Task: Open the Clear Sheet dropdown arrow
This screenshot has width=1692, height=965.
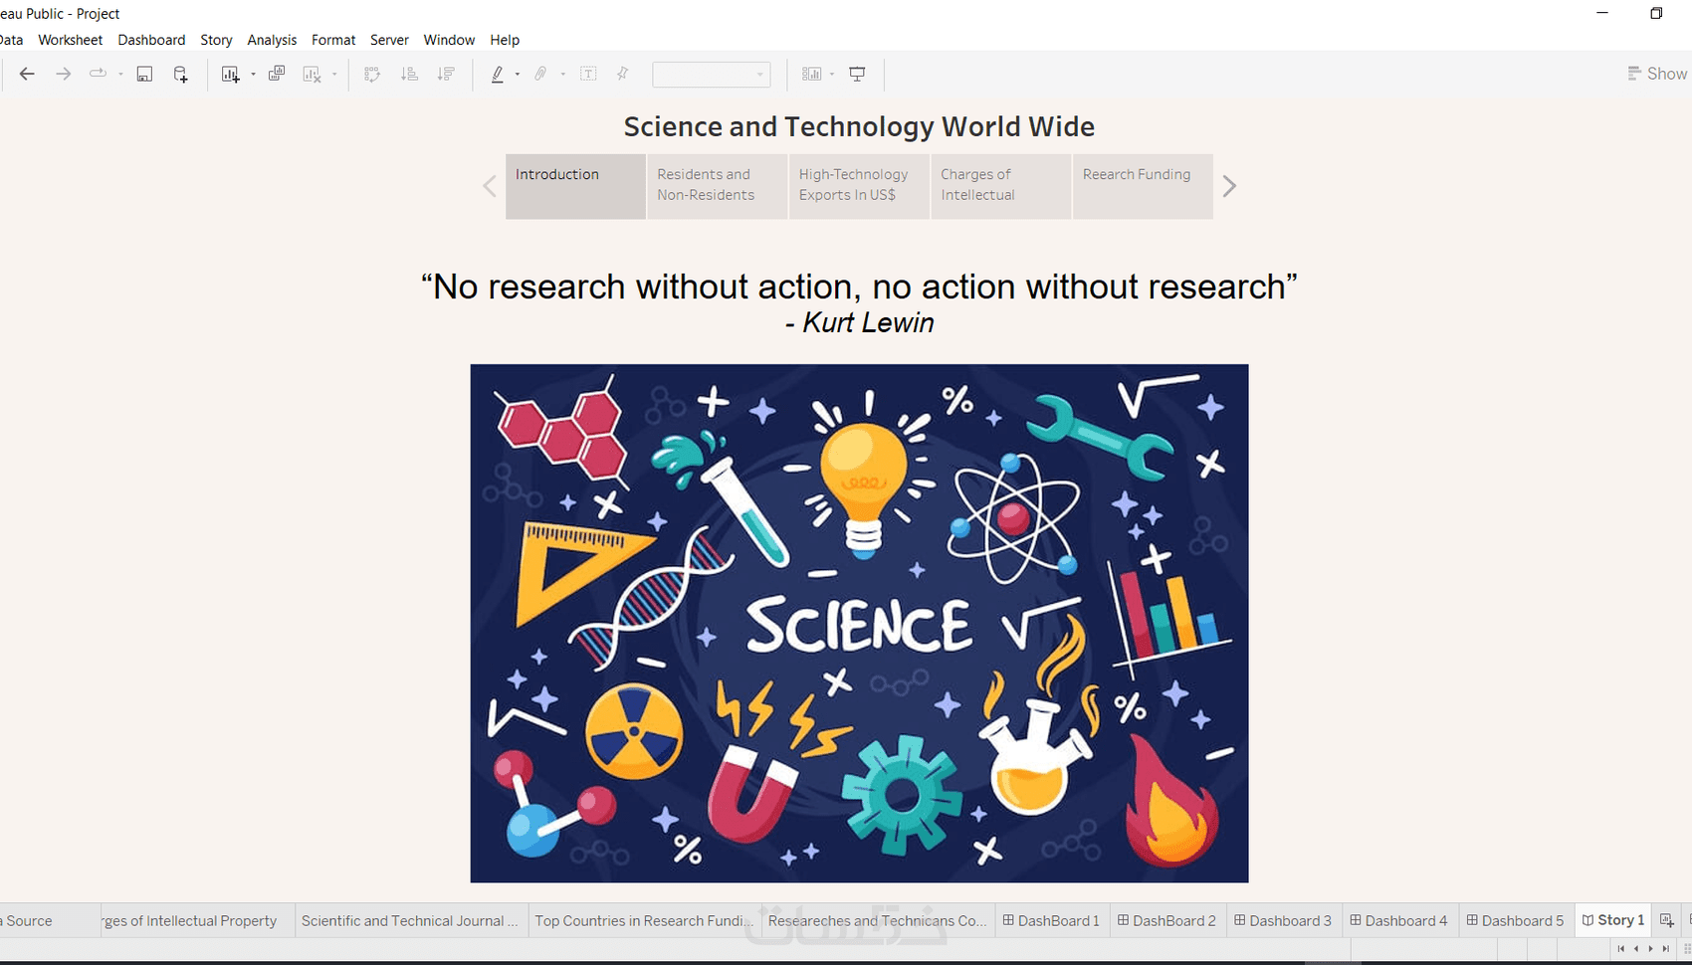Action: click(x=334, y=74)
